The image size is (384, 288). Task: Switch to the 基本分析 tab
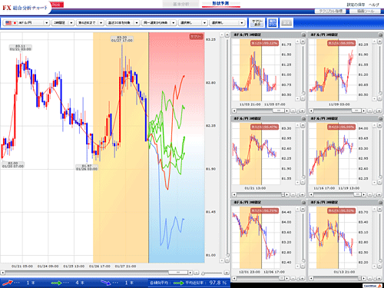click(x=180, y=4)
